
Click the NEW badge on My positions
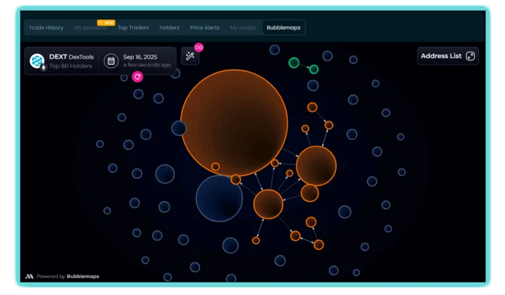pyautogui.click(x=107, y=22)
